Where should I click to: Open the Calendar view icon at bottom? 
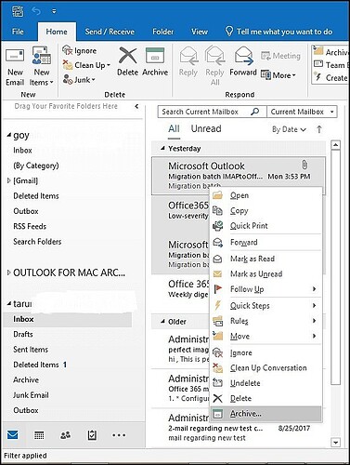(39, 435)
